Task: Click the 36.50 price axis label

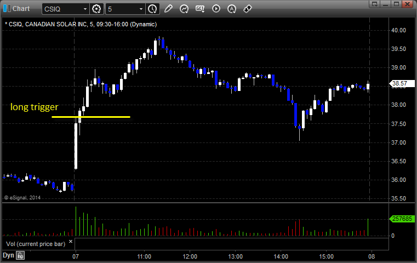Action: coord(399,161)
